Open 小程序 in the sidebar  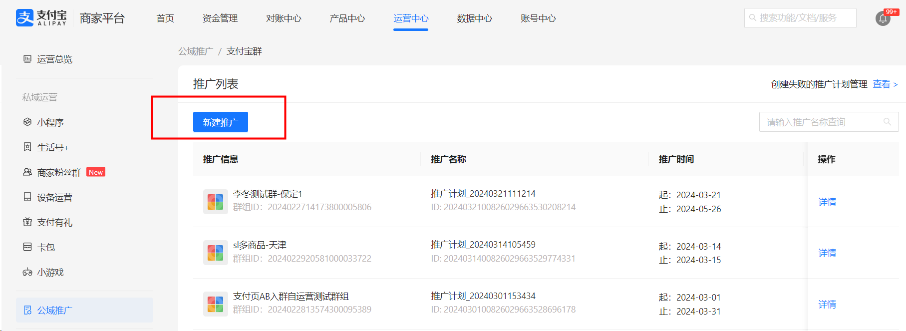(x=50, y=122)
